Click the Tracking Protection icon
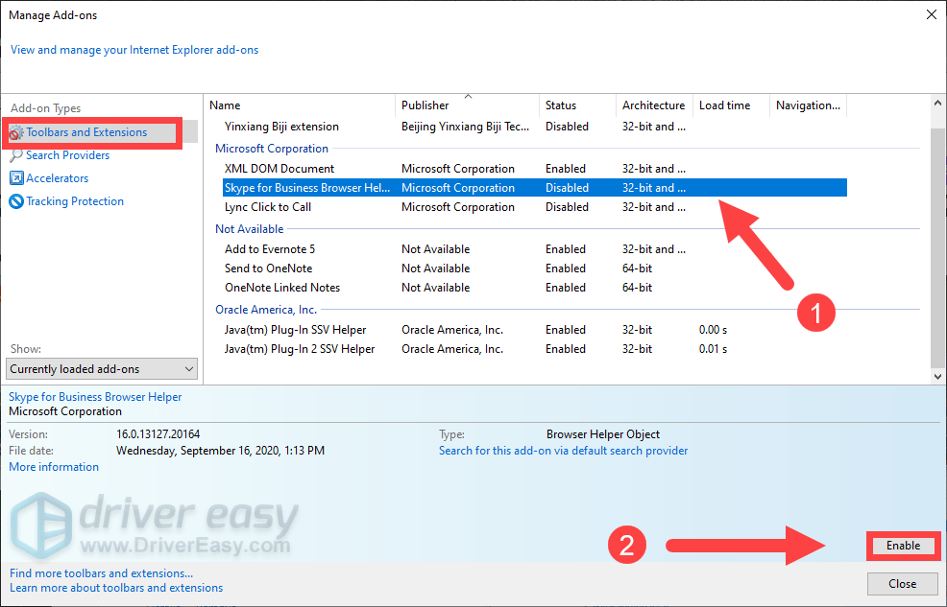 [x=16, y=201]
